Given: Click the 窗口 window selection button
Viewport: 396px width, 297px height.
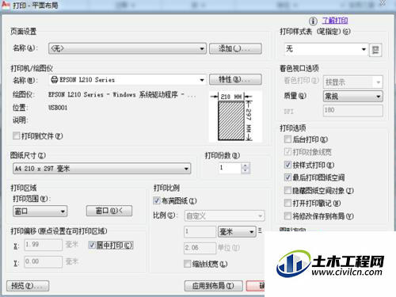Looking at the screenshot, I should (109, 211).
